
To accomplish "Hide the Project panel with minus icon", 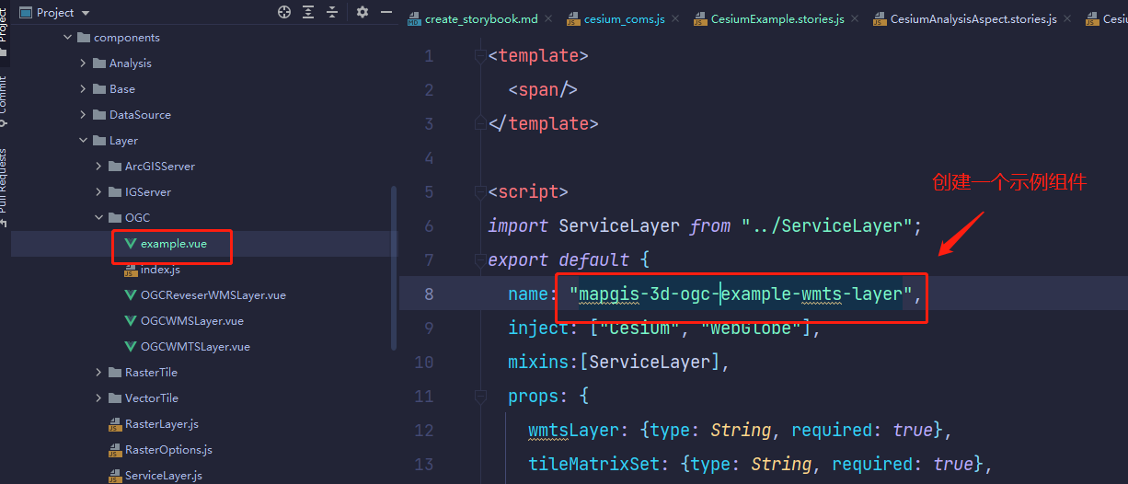I will (386, 12).
